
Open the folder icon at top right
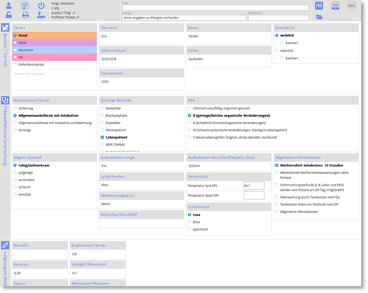coord(319,17)
